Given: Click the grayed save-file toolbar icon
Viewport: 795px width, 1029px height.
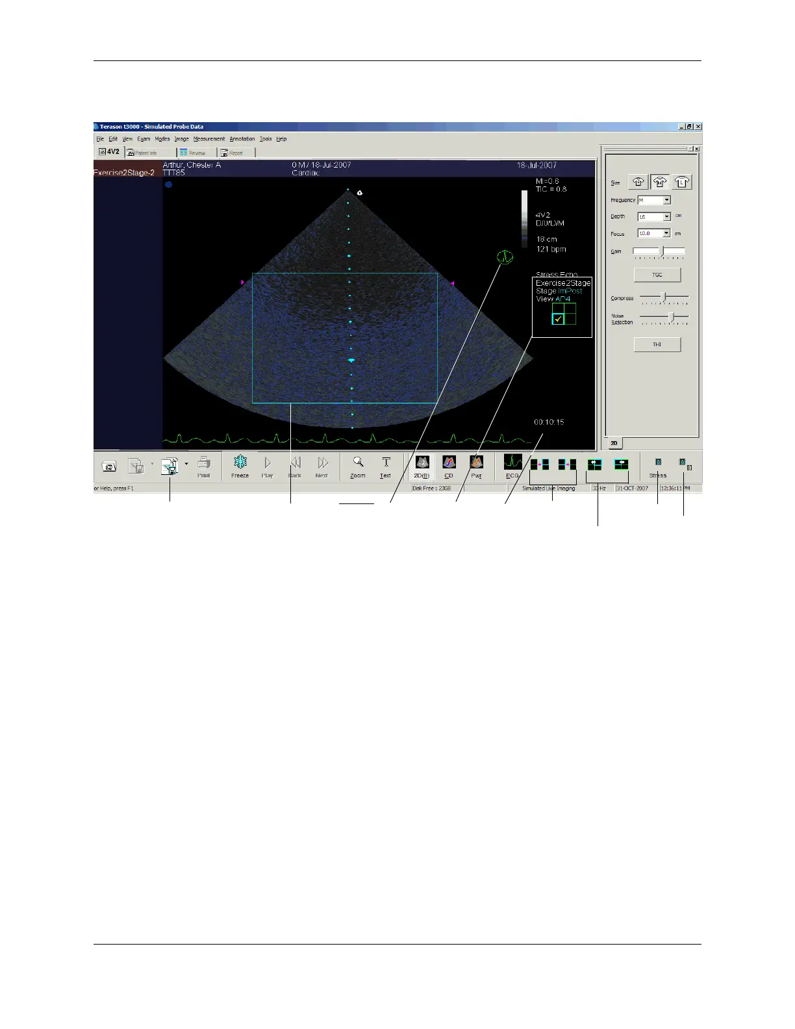Looking at the screenshot, I should (136, 466).
